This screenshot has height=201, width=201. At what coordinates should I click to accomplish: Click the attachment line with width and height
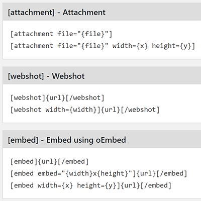tap(103, 46)
